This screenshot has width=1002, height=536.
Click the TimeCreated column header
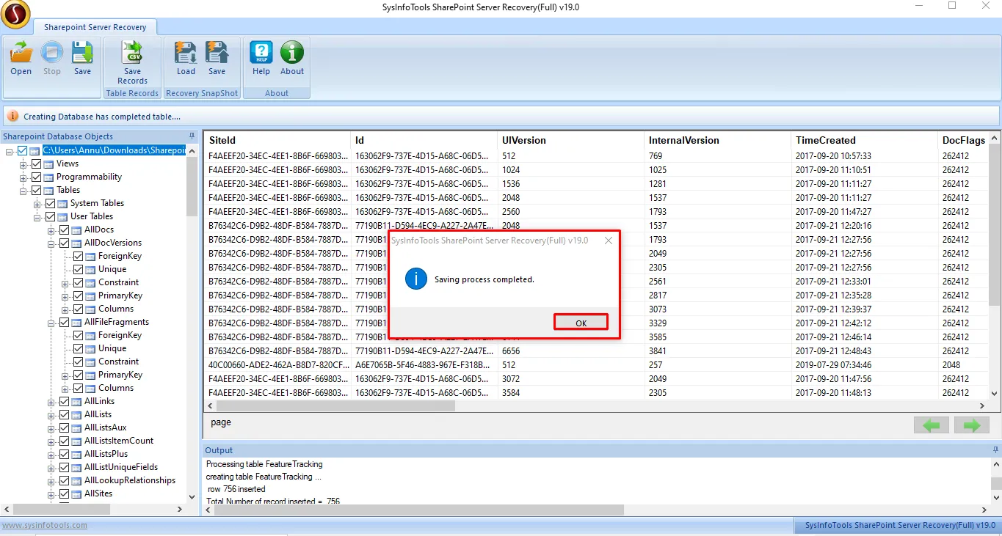[x=825, y=140]
